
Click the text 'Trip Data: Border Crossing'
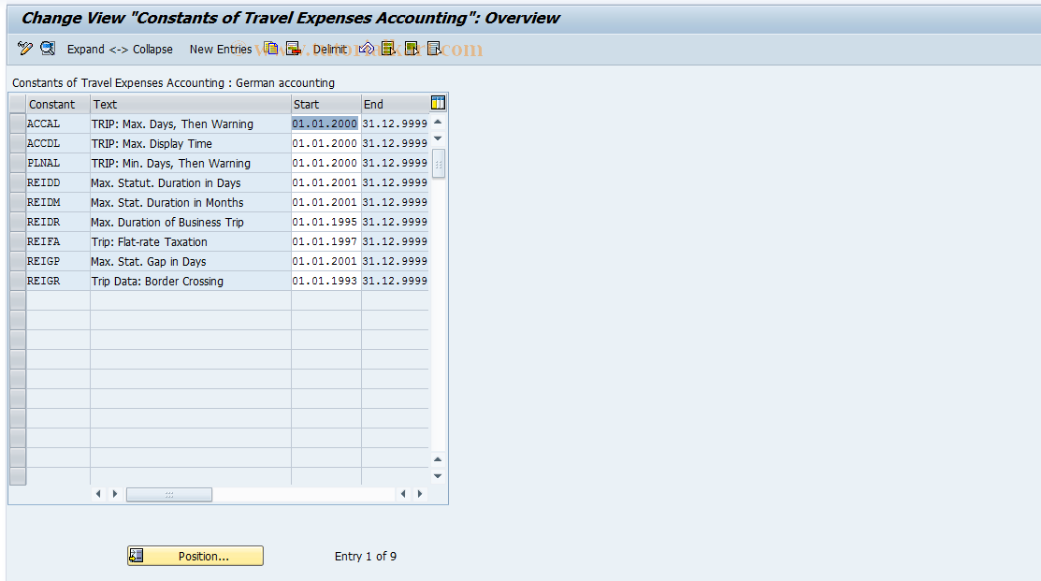157,282
